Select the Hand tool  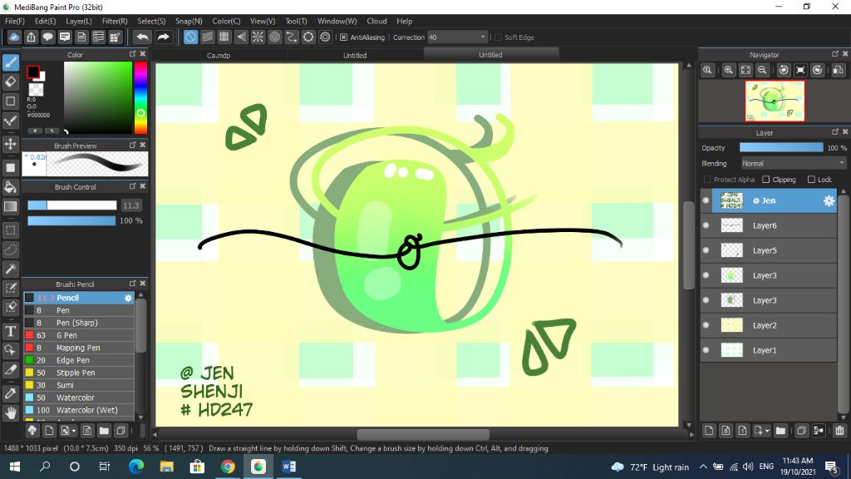coord(10,413)
